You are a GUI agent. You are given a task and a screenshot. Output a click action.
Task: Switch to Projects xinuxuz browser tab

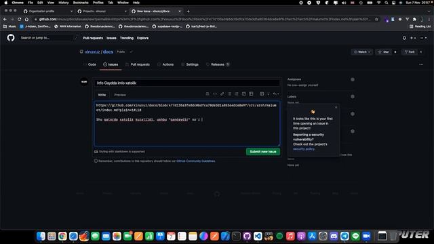tap(102, 12)
